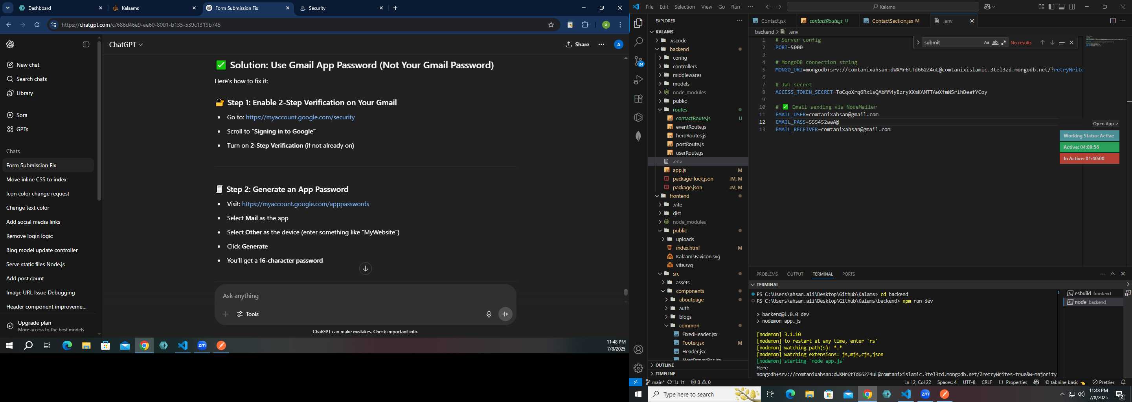Toggle Find in Selection option
1132x402 pixels.
pyautogui.click(x=1062, y=42)
